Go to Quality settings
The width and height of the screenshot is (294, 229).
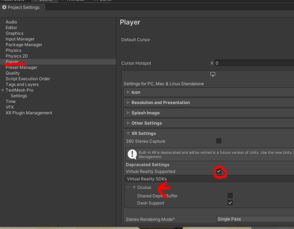point(12,73)
